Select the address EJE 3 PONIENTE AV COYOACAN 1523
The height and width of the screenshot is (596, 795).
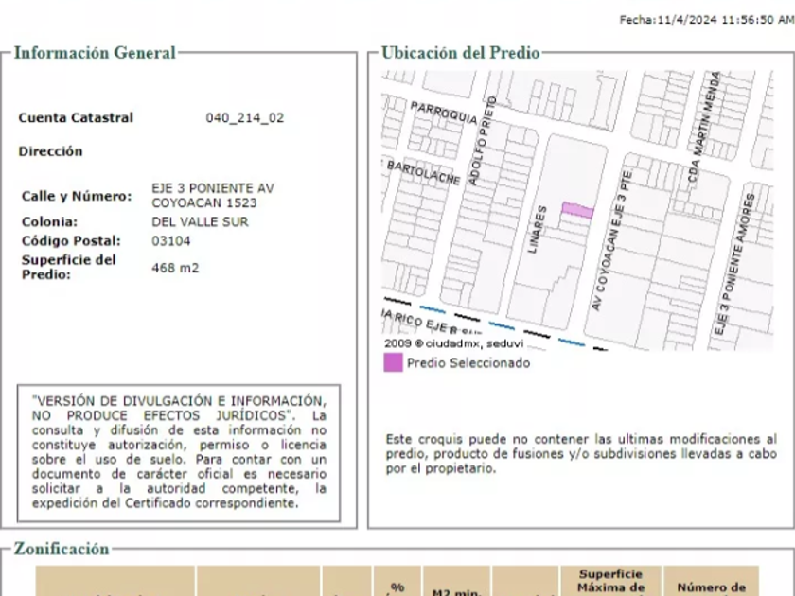coord(213,196)
